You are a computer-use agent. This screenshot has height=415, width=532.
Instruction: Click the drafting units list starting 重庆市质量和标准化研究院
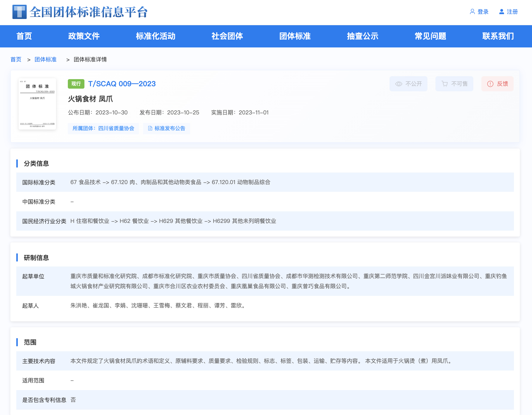pos(289,281)
